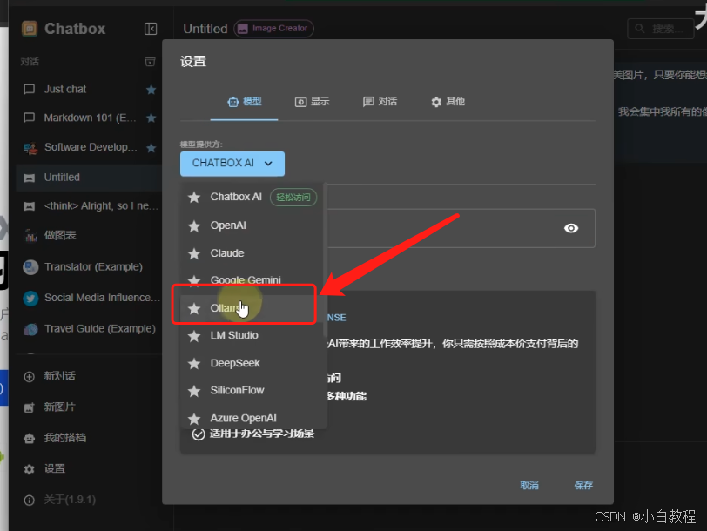Viewport: 707px width, 531px height.
Task: Click the about info icon
Action: click(30, 500)
